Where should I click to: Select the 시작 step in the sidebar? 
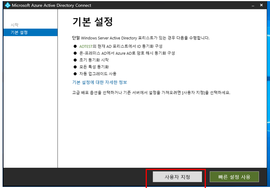pyautogui.click(x=14, y=25)
